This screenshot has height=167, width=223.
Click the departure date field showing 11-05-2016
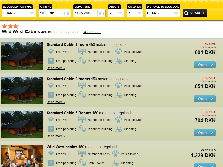point(85,13)
